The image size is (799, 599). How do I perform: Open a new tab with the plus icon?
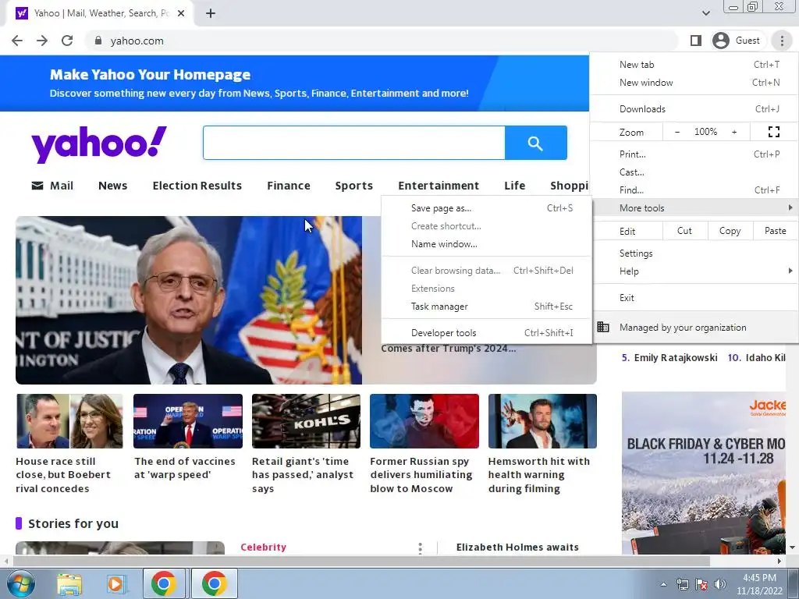[x=211, y=13]
